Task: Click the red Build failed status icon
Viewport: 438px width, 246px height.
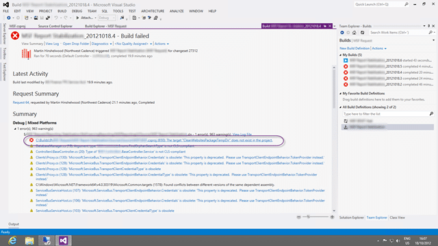Action: tap(15, 36)
